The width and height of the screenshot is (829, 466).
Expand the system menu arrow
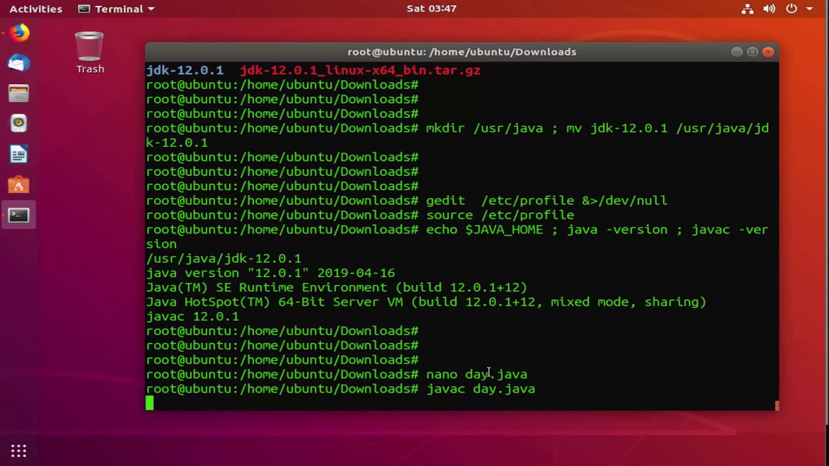coord(810,9)
